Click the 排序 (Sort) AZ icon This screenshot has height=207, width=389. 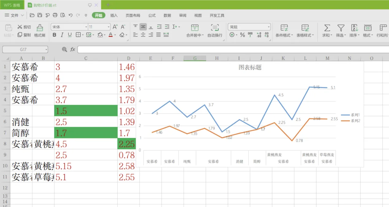coord(354,31)
